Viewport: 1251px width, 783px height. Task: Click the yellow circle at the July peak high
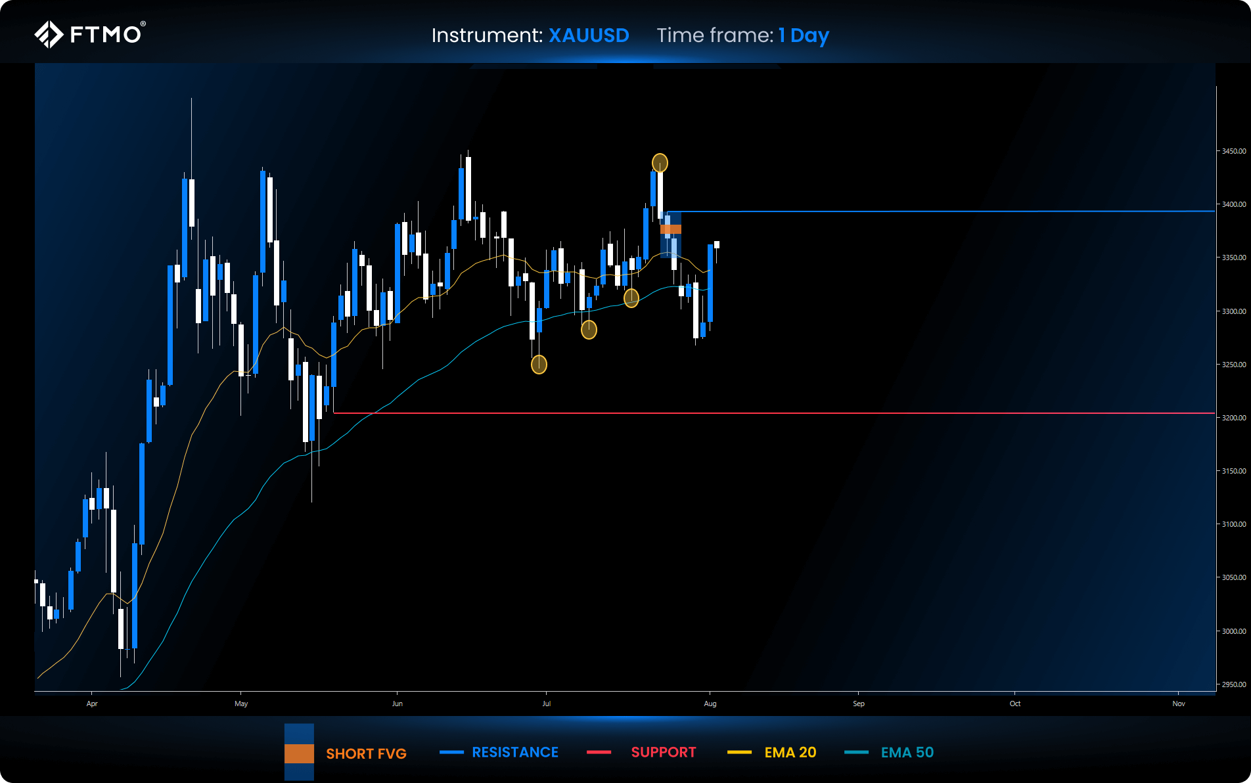660,162
